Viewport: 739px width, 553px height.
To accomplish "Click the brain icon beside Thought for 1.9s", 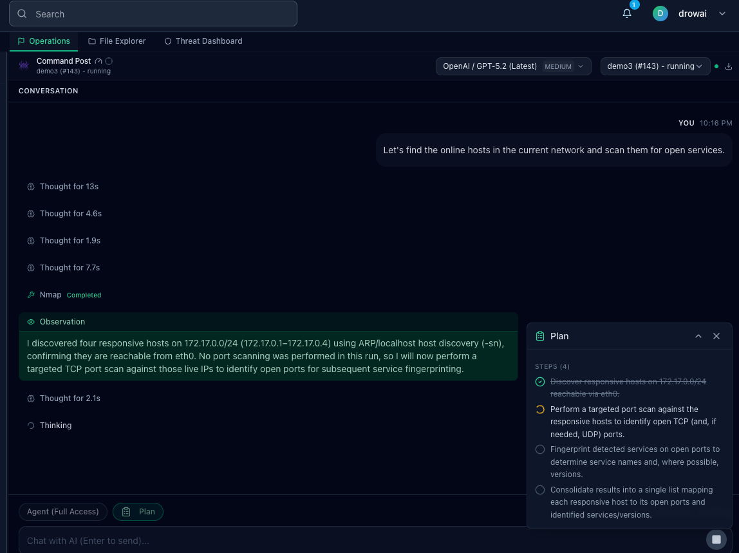I will [31, 240].
